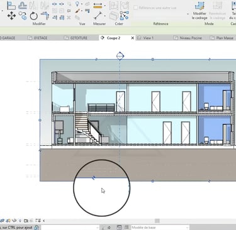Collapse the view control bar with < arrow
236x230 pixels.
[x=44, y=221]
